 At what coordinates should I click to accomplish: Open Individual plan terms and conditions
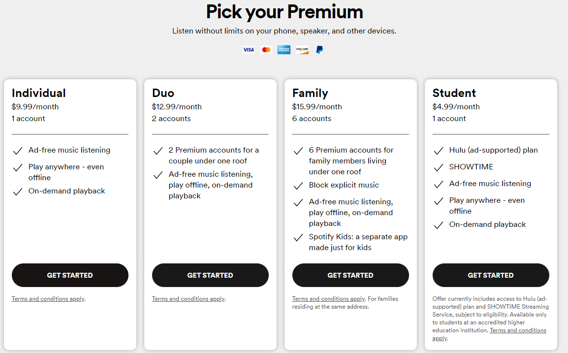[x=48, y=299]
